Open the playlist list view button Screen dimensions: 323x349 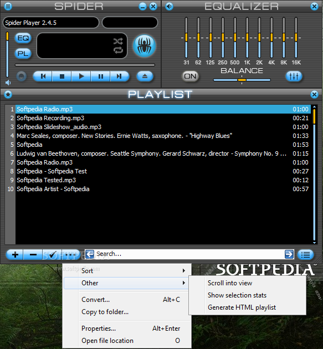(x=305, y=254)
